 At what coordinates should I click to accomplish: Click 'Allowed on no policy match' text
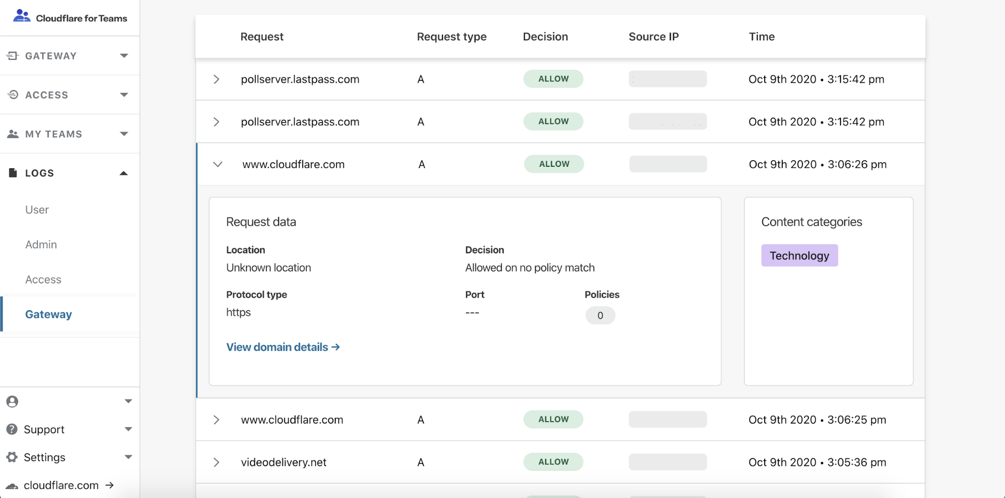tap(530, 268)
